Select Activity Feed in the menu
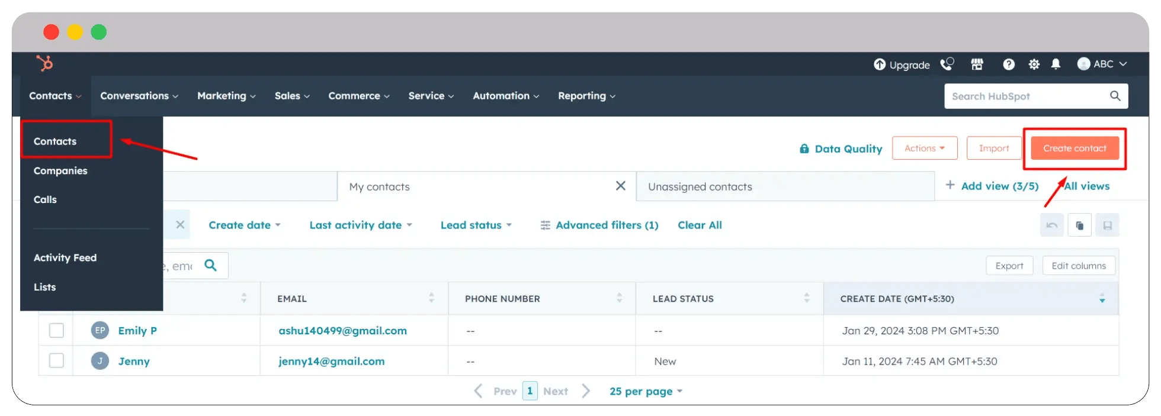The width and height of the screenshot is (1161, 416). pyautogui.click(x=65, y=257)
